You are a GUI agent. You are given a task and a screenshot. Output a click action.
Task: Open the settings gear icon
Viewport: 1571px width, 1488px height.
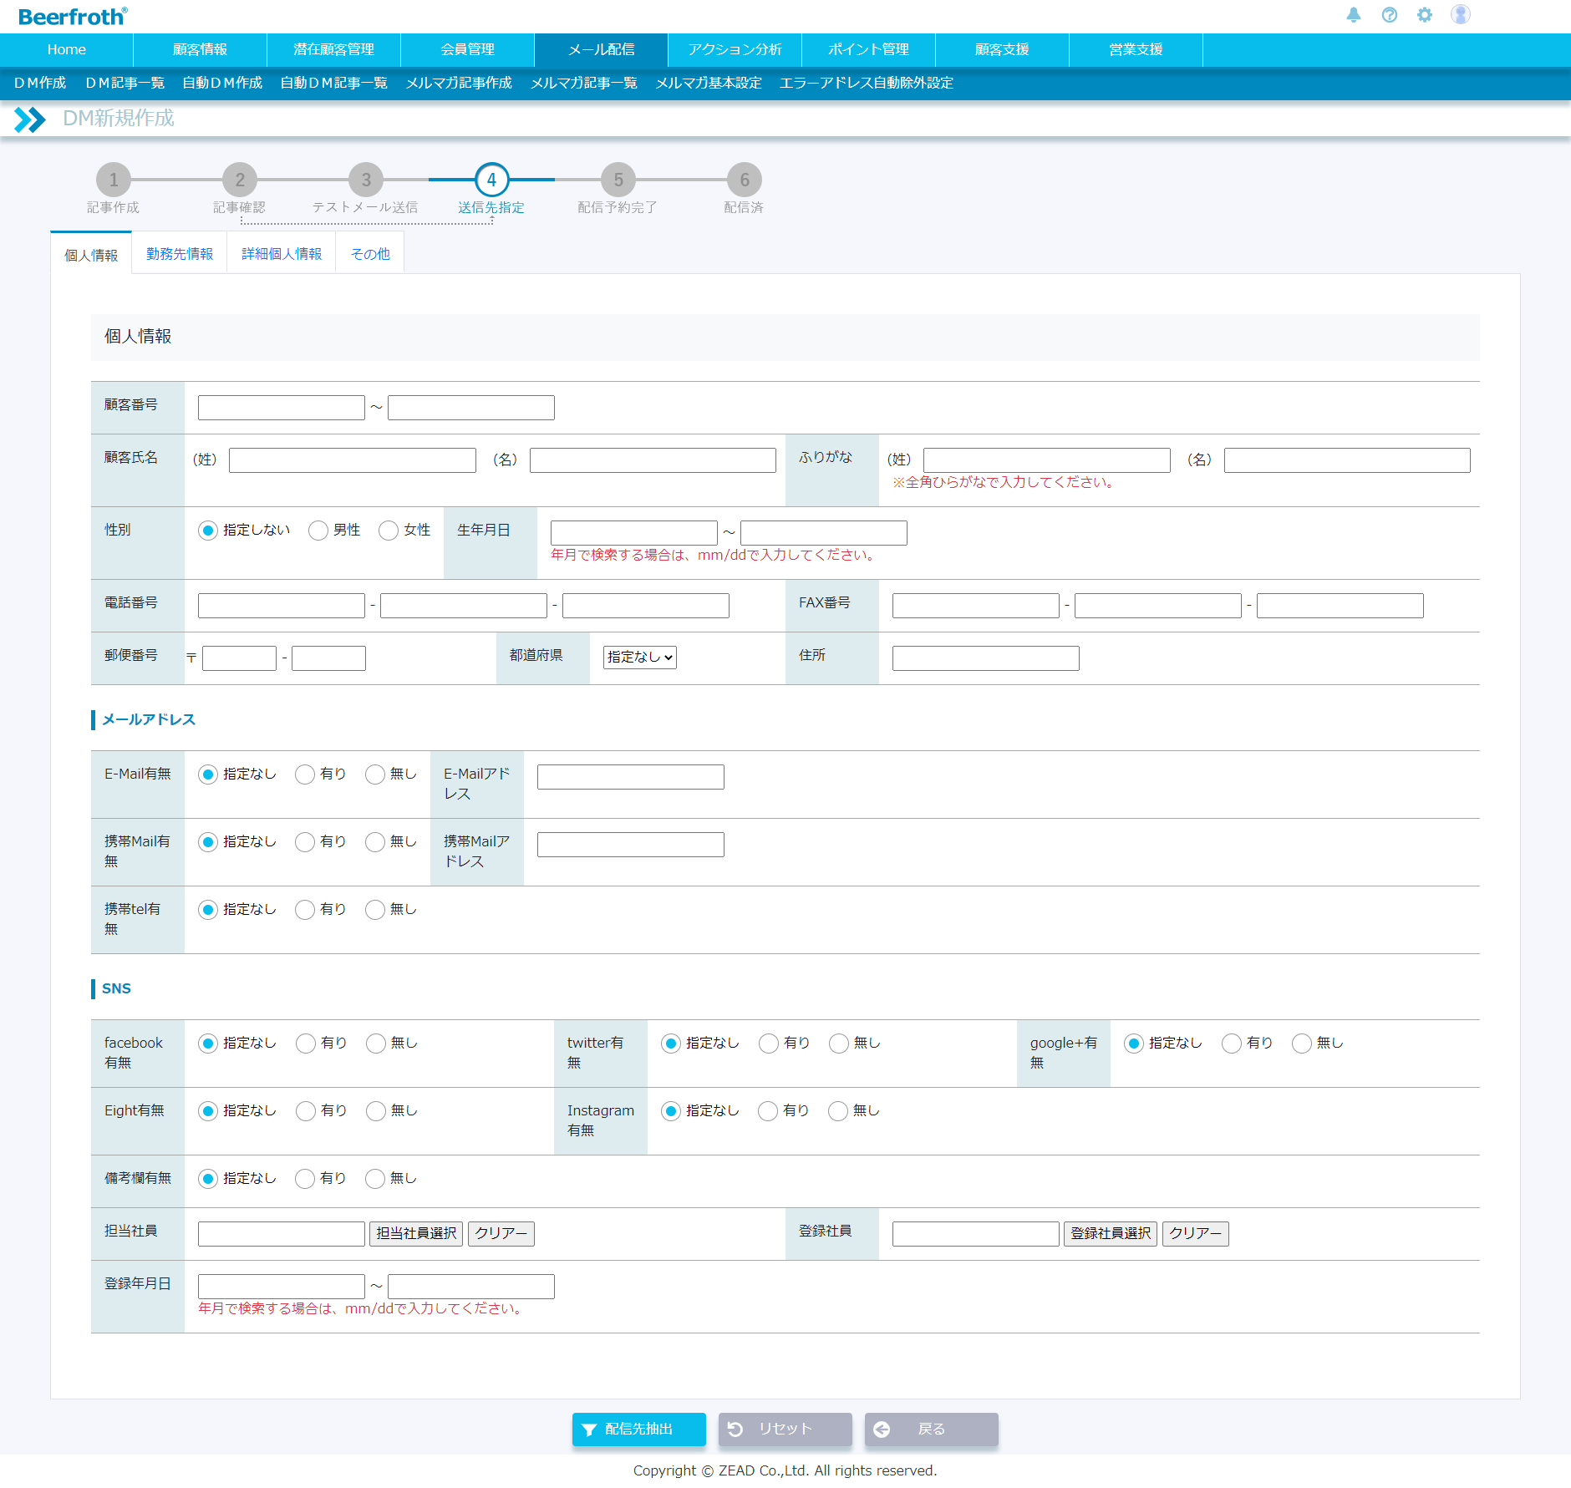point(1424,15)
